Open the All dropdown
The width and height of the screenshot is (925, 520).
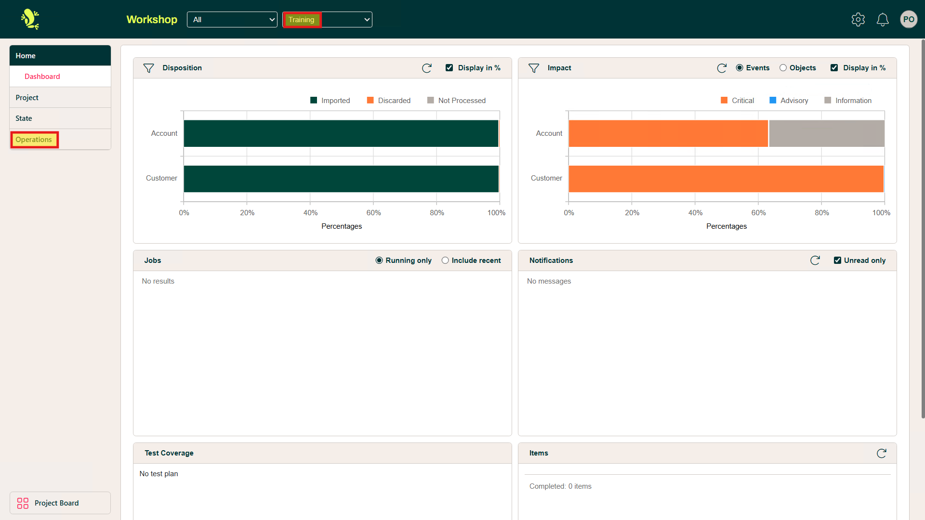tap(232, 20)
